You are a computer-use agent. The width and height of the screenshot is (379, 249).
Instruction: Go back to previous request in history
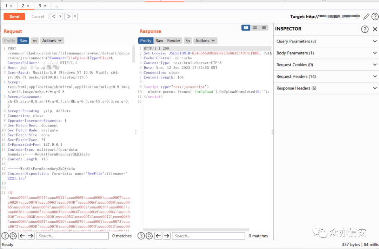(x=54, y=17)
